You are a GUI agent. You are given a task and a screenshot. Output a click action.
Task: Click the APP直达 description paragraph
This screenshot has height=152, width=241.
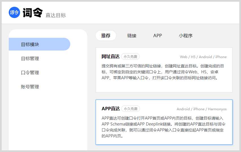[x=164, y=127]
